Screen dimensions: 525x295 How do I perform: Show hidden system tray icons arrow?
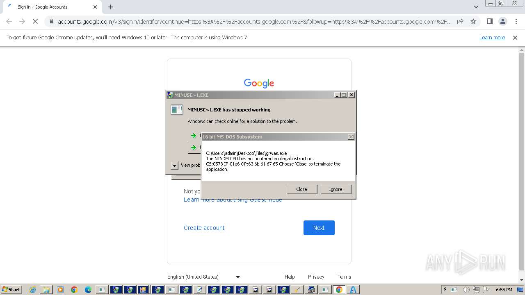click(445, 290)
